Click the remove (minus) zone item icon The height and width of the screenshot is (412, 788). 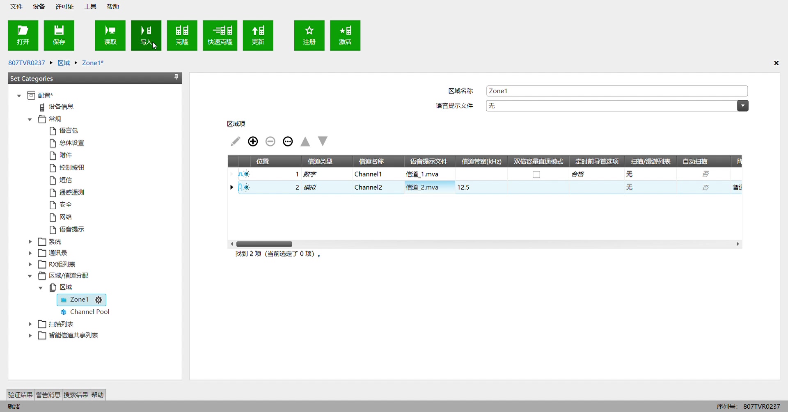point(270,142)
